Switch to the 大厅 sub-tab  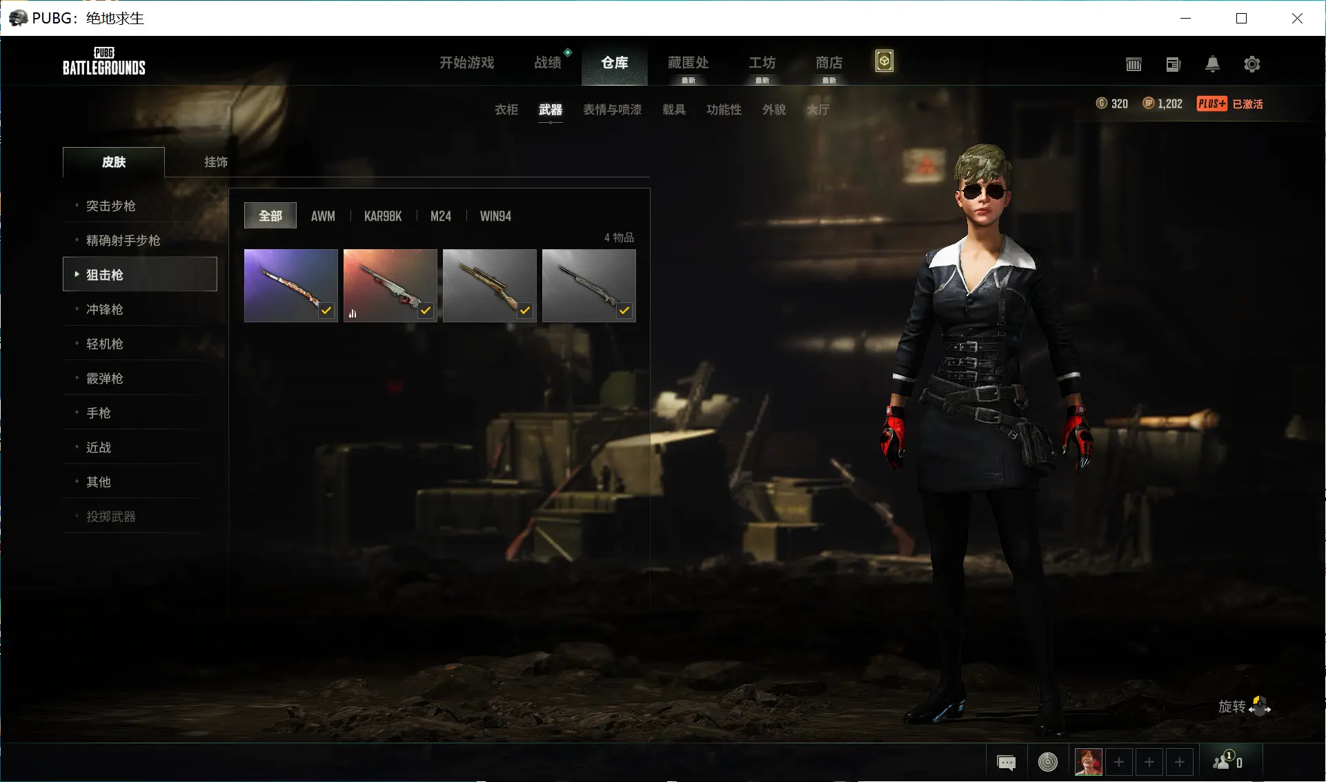pos(818,110)
